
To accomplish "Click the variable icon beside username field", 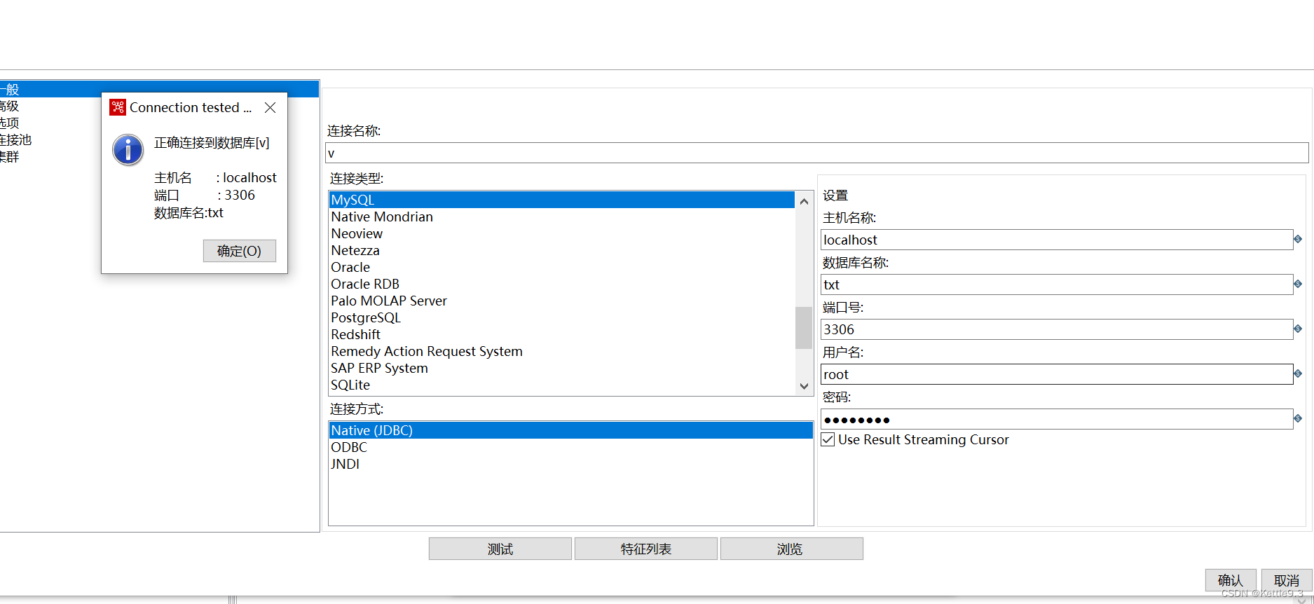I will pyautogui.click(x=1298, y=374).
